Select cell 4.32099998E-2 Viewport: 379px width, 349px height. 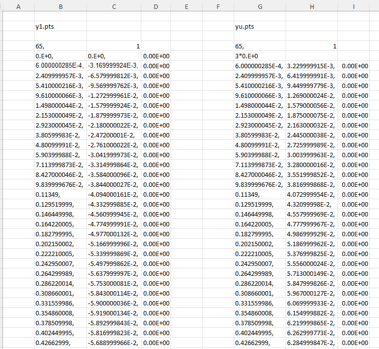(312, 204)
